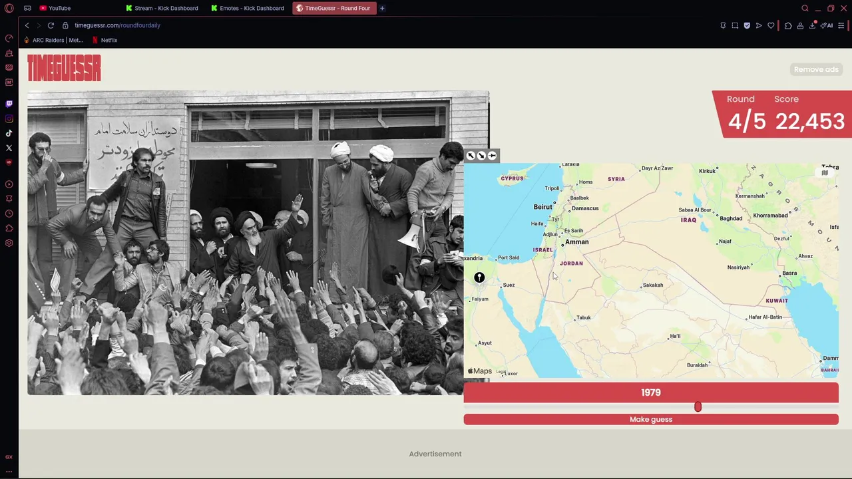Open the Easy Setup sliders icon
This screenshot has height=479, width=852.
(841, 25)
